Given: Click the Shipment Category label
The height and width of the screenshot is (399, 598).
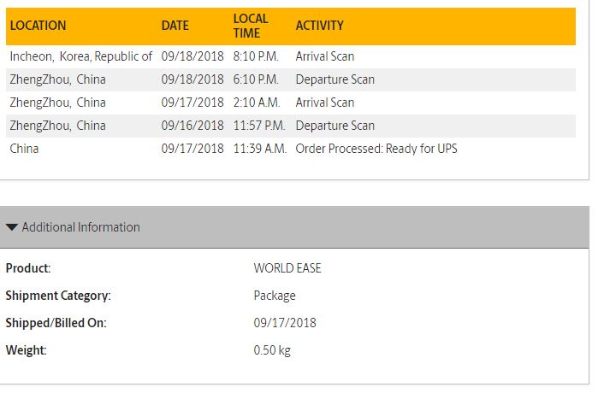Looking at the screenshot, I should [x=58, y=296].
